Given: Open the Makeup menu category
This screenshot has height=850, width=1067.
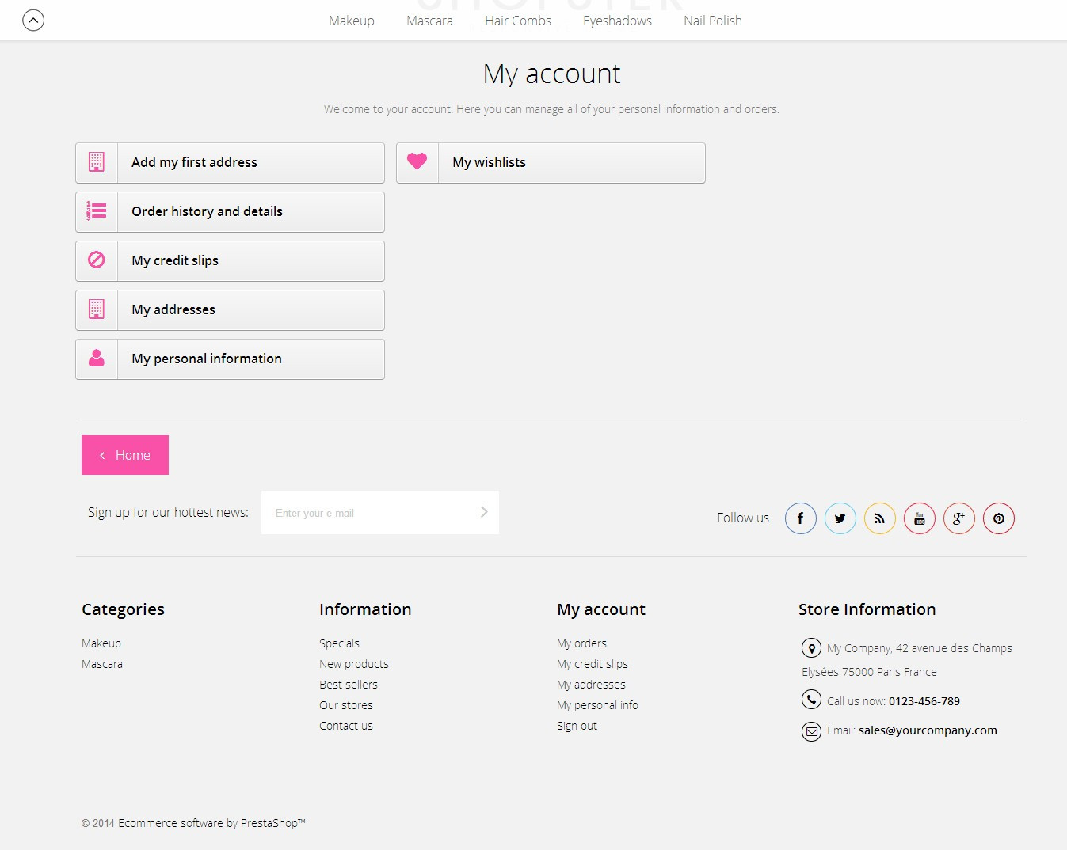Looking at the screenshot, I should [351, 21].
